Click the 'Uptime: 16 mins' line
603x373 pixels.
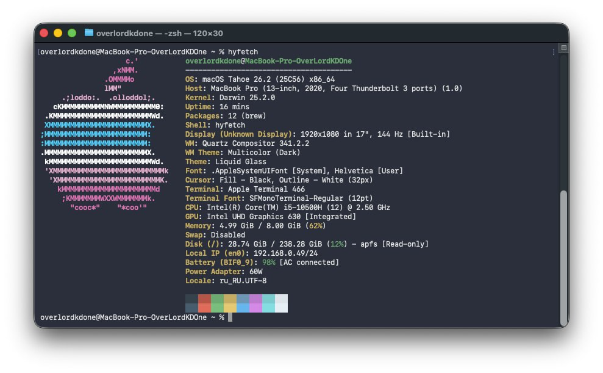(217, 107)
